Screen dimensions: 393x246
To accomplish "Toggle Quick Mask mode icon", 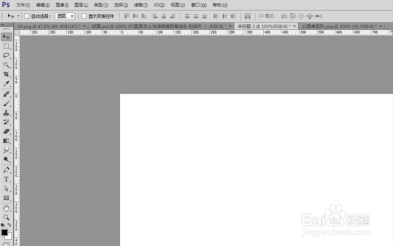I will click(x=6, y=244).
